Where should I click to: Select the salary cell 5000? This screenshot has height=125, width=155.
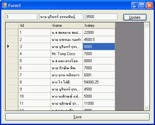click(x=99, y=96)
